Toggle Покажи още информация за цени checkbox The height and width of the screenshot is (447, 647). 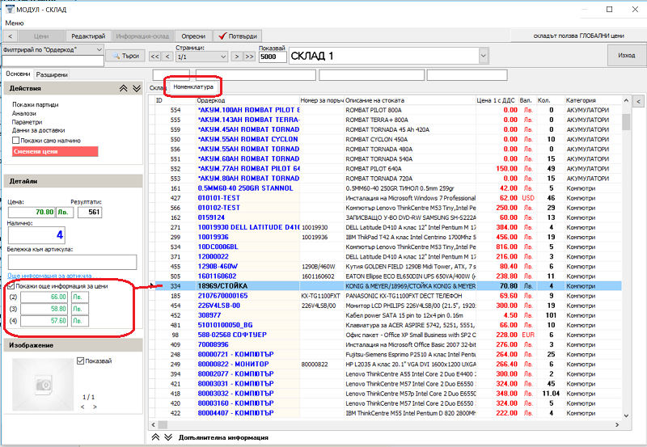tap(11, 286)
